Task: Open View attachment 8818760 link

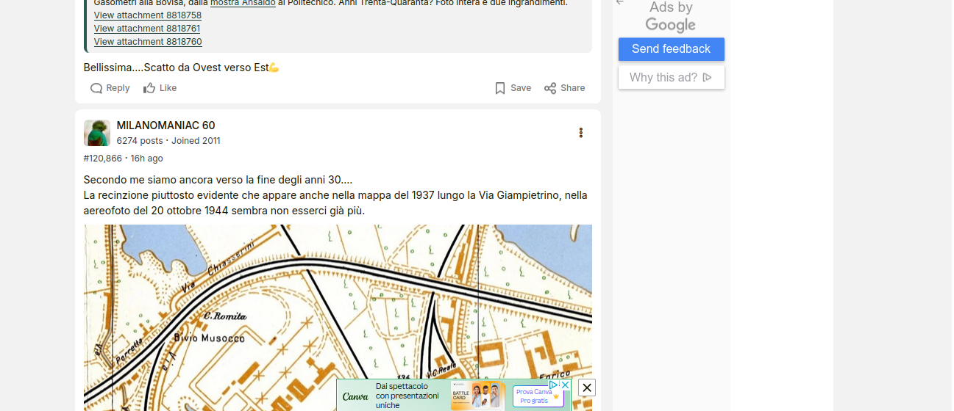Action: pos(147,42)
